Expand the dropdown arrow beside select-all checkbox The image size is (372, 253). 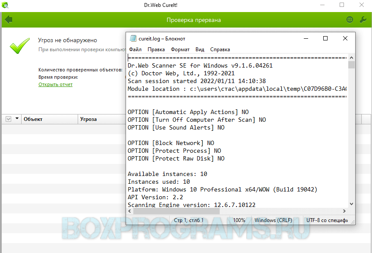pos(17,119)
